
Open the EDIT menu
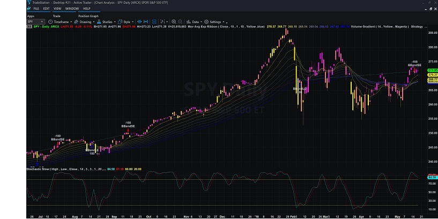pyautogui.click(x=46, y=9)
